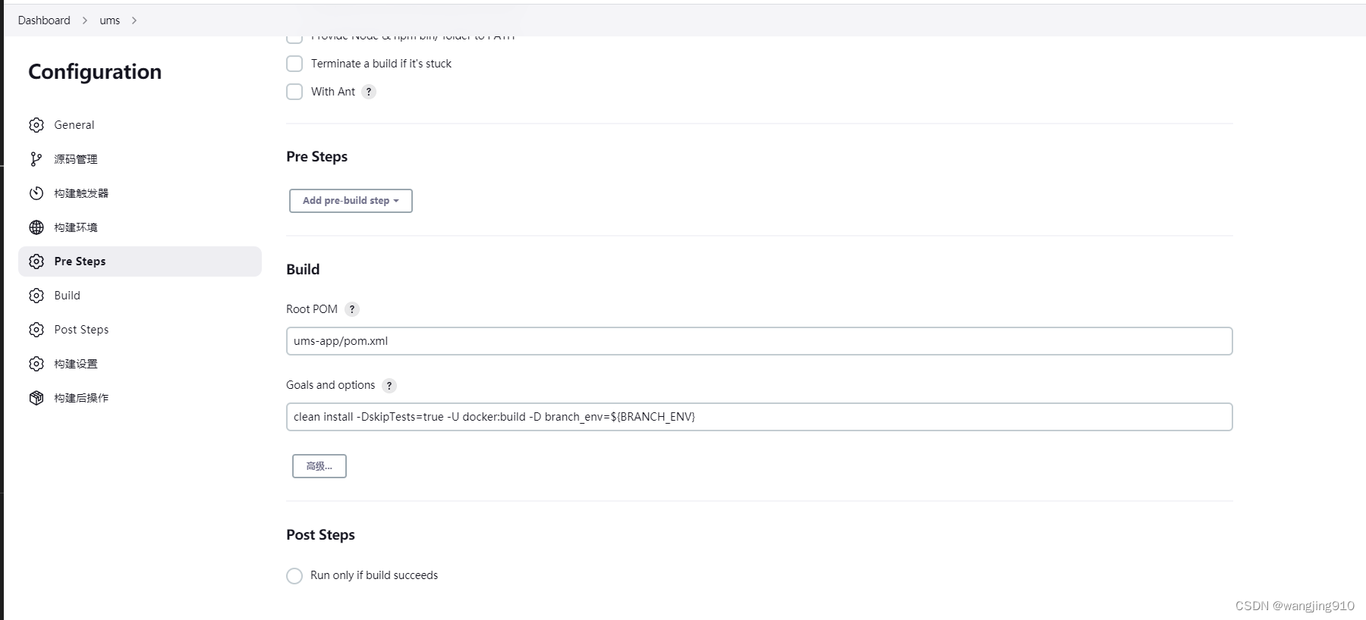Click the Pre Steps gear icon

(36, 261)
